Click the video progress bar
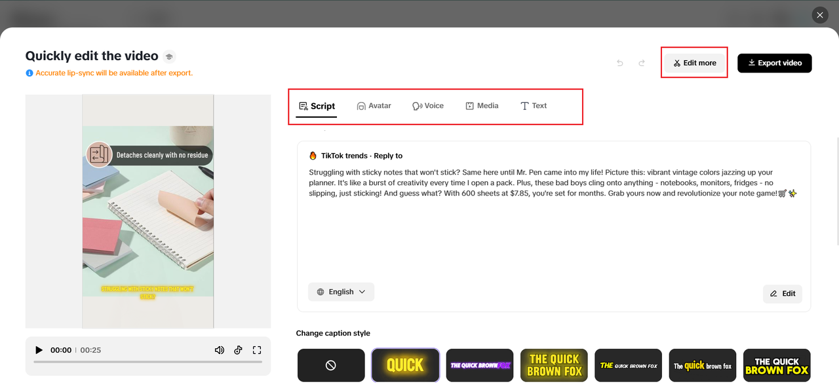This screenshot has height=388, width=839. tap(147, 362)
